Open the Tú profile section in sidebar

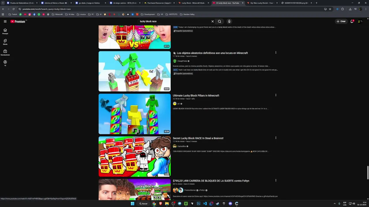(x=5, y=63)
